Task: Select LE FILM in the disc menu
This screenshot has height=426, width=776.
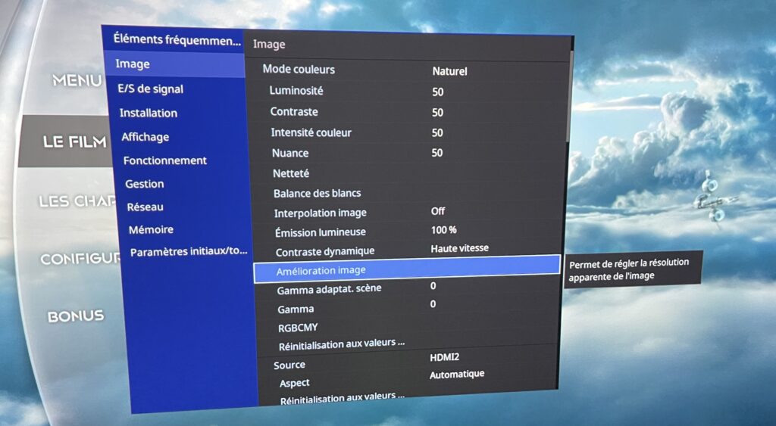Action: click(75, 142)
